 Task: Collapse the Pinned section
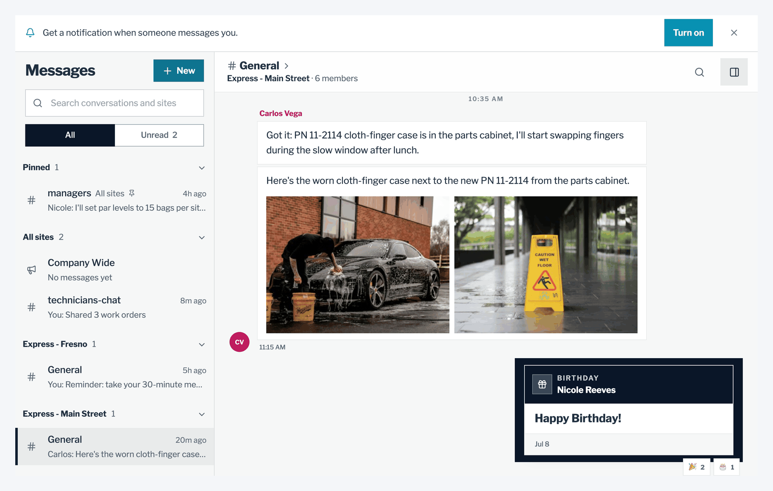[x=202, y=168]
